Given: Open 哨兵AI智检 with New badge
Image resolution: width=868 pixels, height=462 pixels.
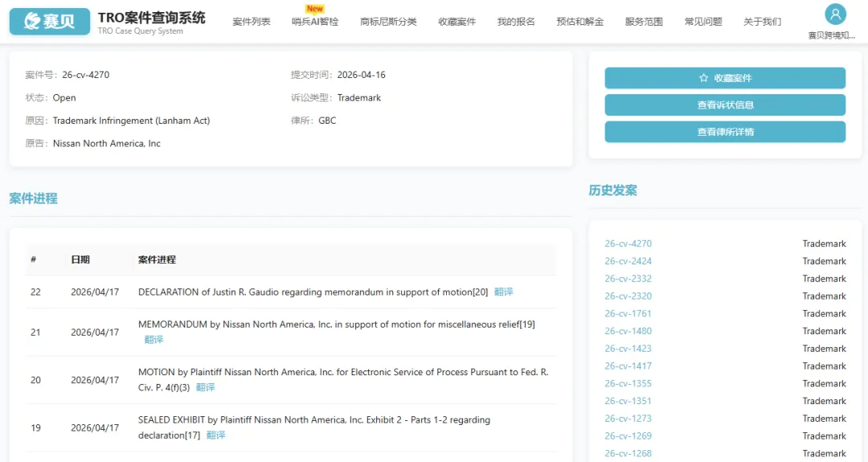Looking at the screenshot, I should click(x=314, y=22).
